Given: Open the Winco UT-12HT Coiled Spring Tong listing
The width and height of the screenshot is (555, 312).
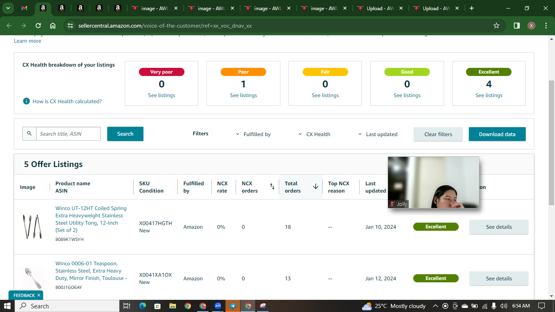Looking at the screenshot, I should click(91, 219).
